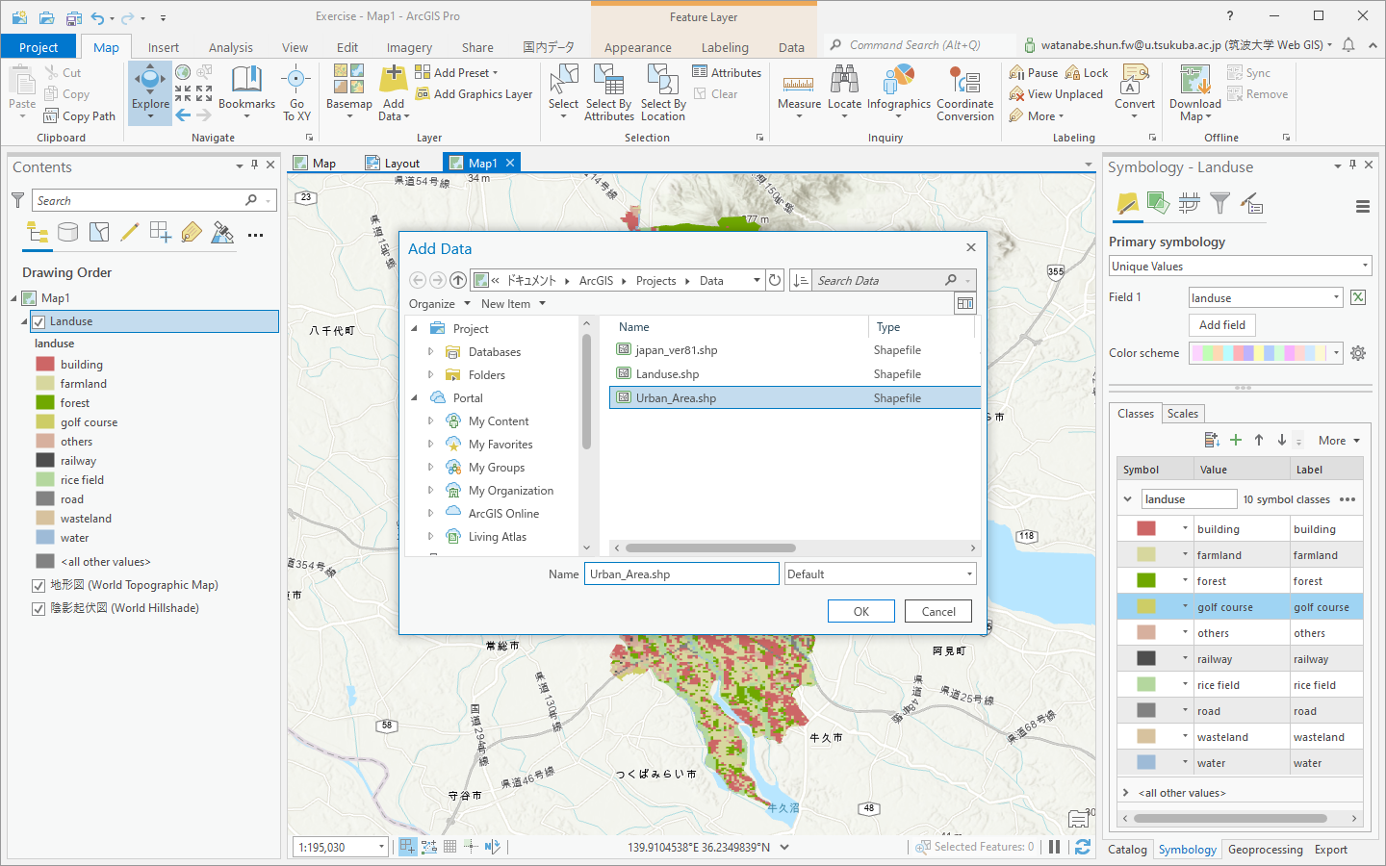Click the building symbol swatch in Symbology
The width and height of the screenshot is (1386, 866).
coord(1145,528)
